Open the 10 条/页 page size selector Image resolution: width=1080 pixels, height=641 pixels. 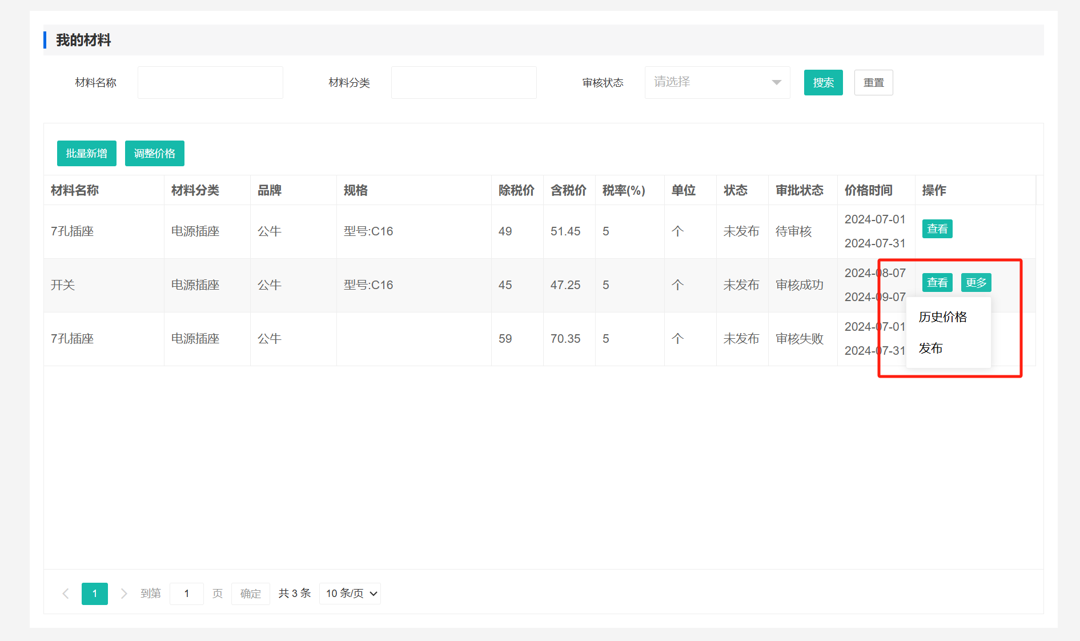(x=350, y=594)
